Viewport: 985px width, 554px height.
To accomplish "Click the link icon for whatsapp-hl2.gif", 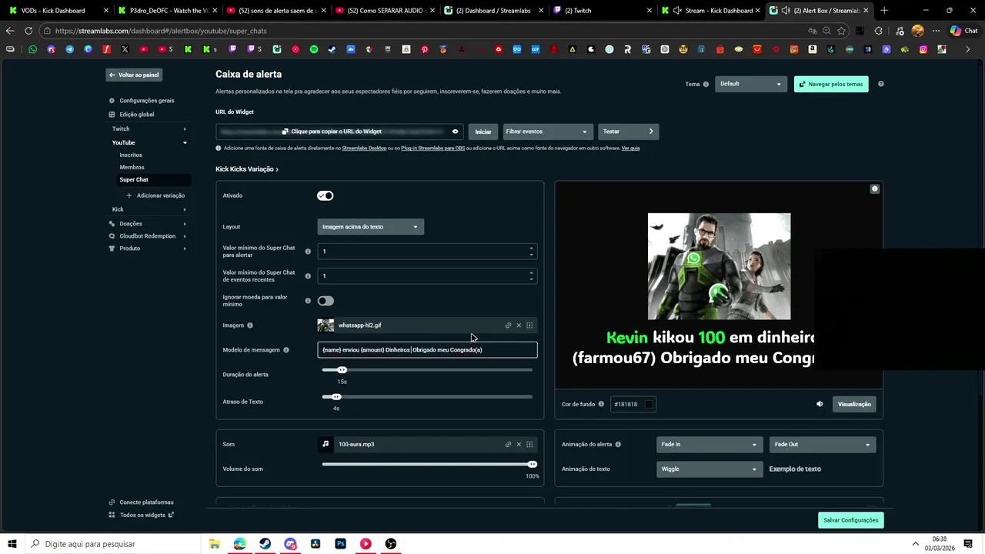I will (x=508, y=325).
